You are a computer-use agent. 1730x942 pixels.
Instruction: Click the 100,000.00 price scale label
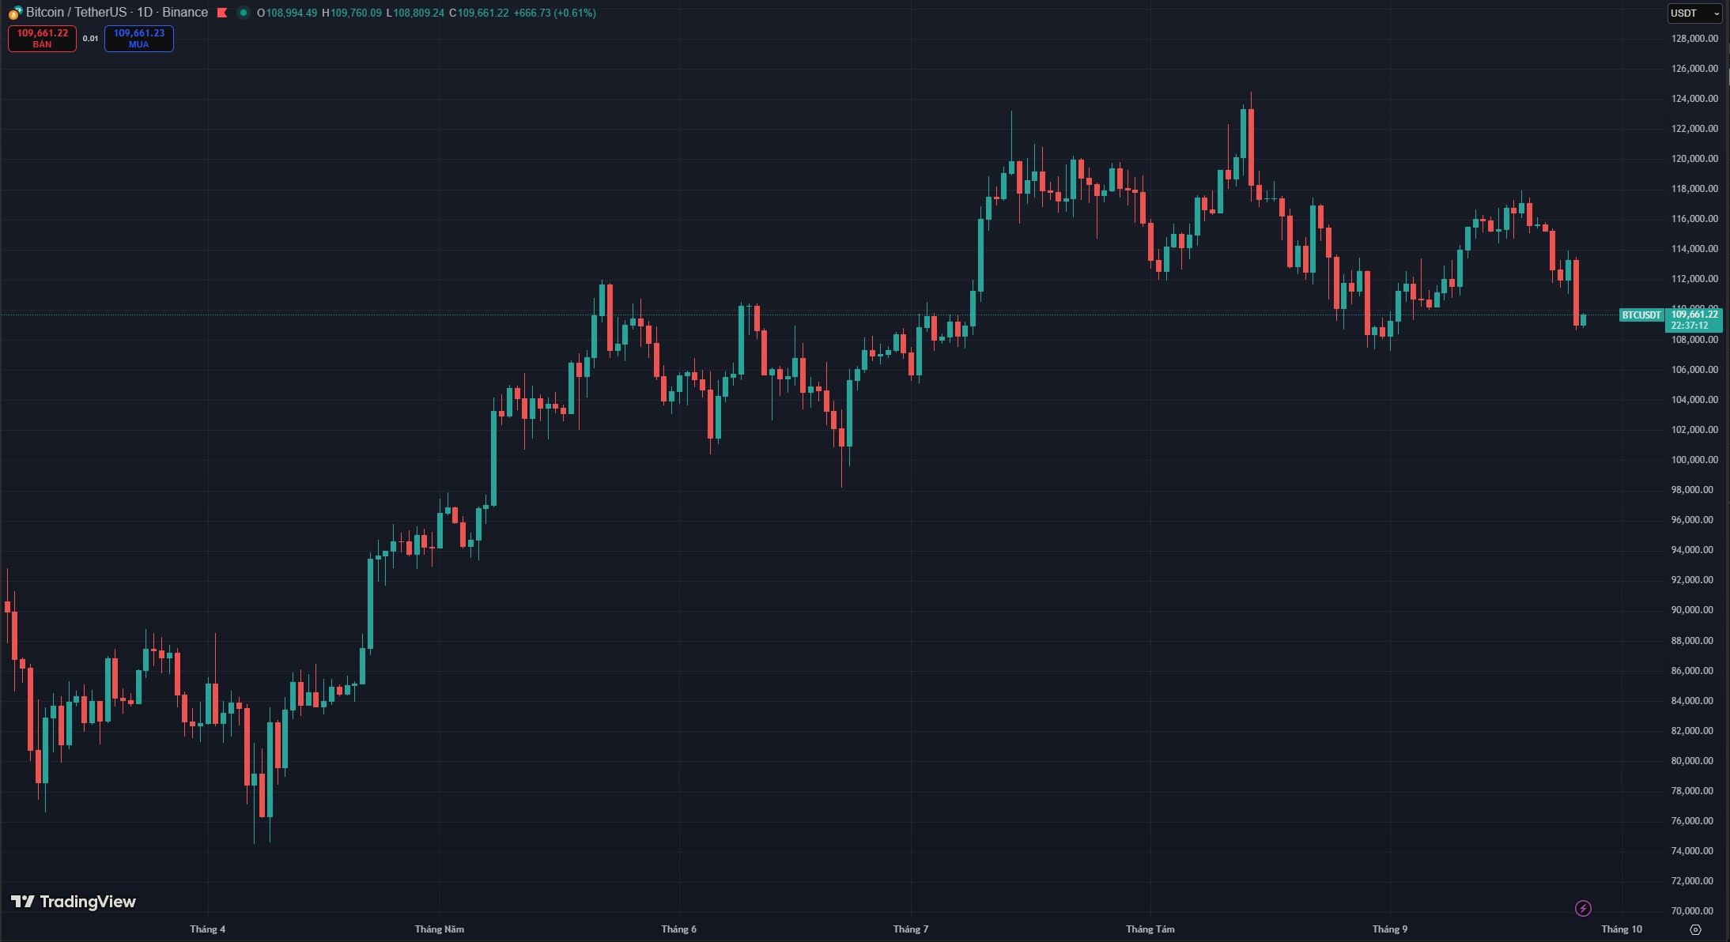click(1694, 460)
